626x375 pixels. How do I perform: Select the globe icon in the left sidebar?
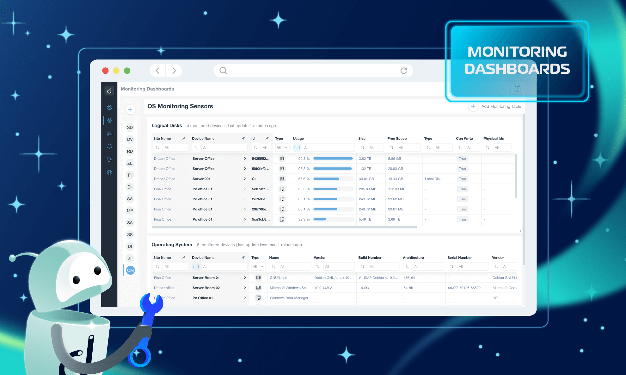tap(109, 107)
